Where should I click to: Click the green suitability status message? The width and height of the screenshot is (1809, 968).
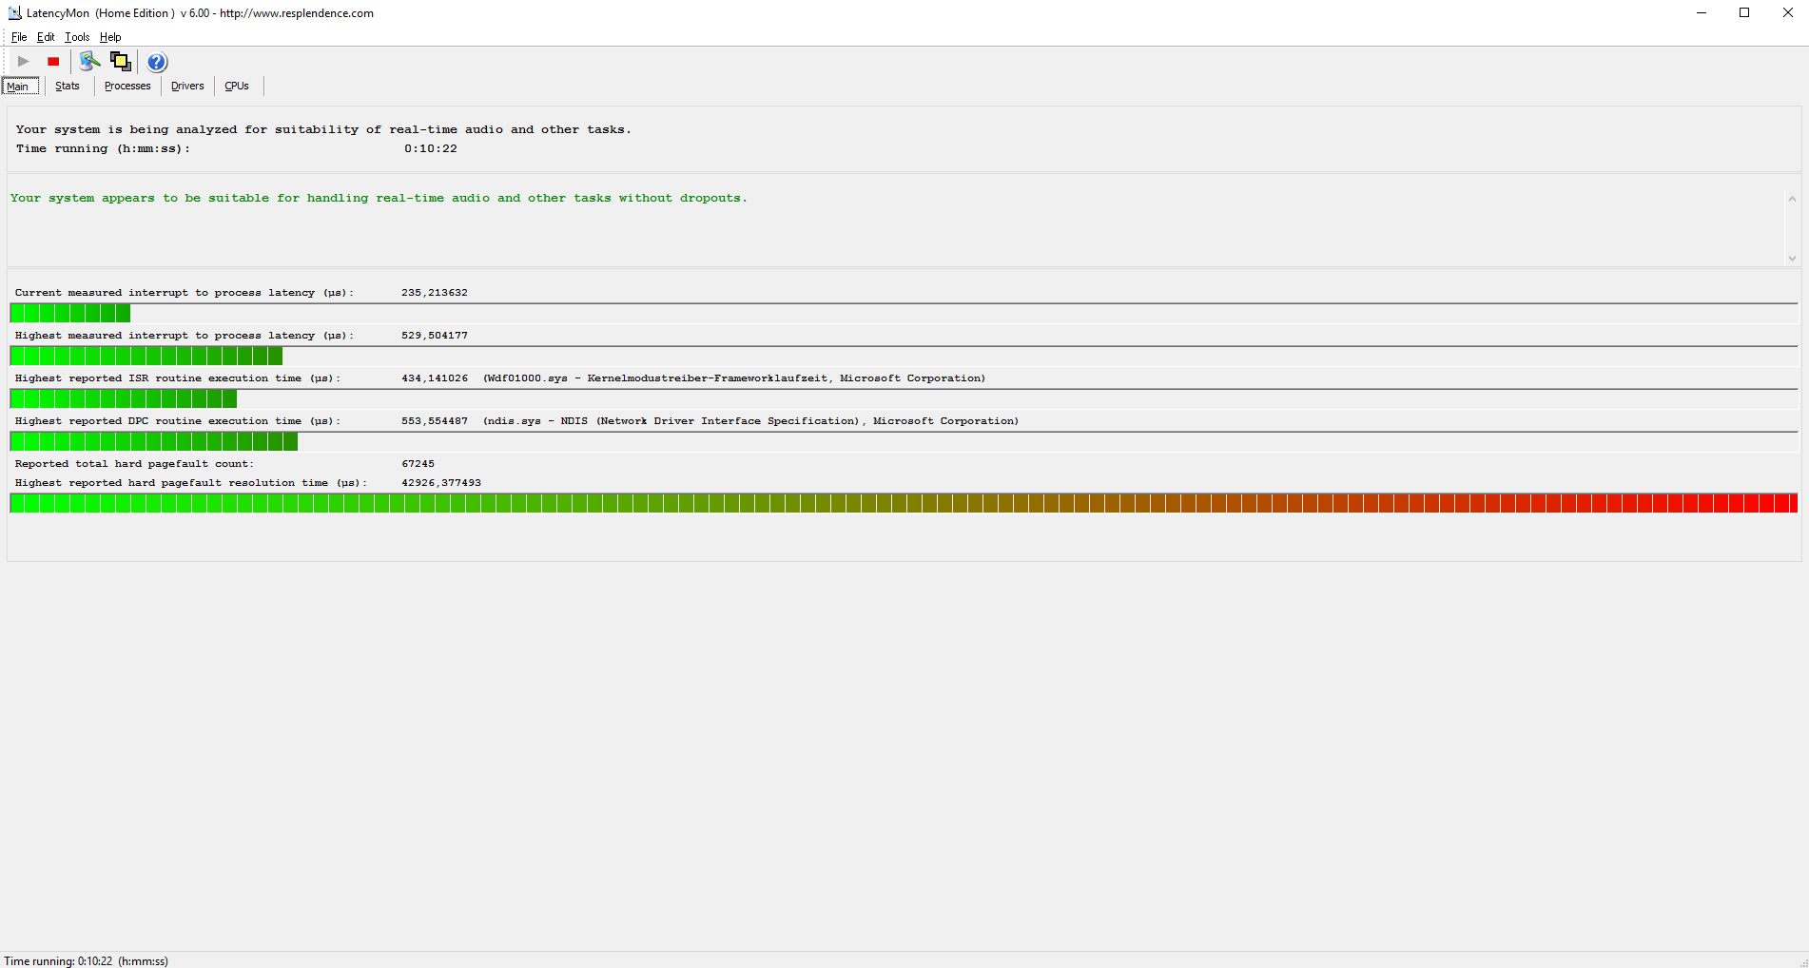pyautogui.click(x=379, y=198)
